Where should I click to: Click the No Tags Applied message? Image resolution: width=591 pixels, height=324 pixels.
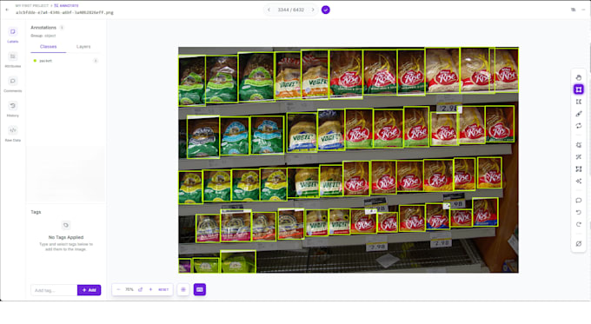[x=66, y=237]
